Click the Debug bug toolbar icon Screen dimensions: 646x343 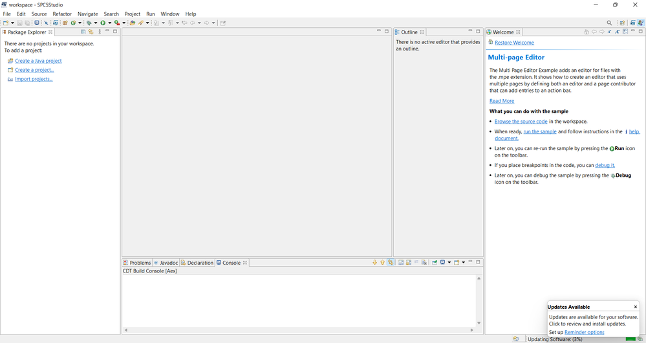point(89,23)
